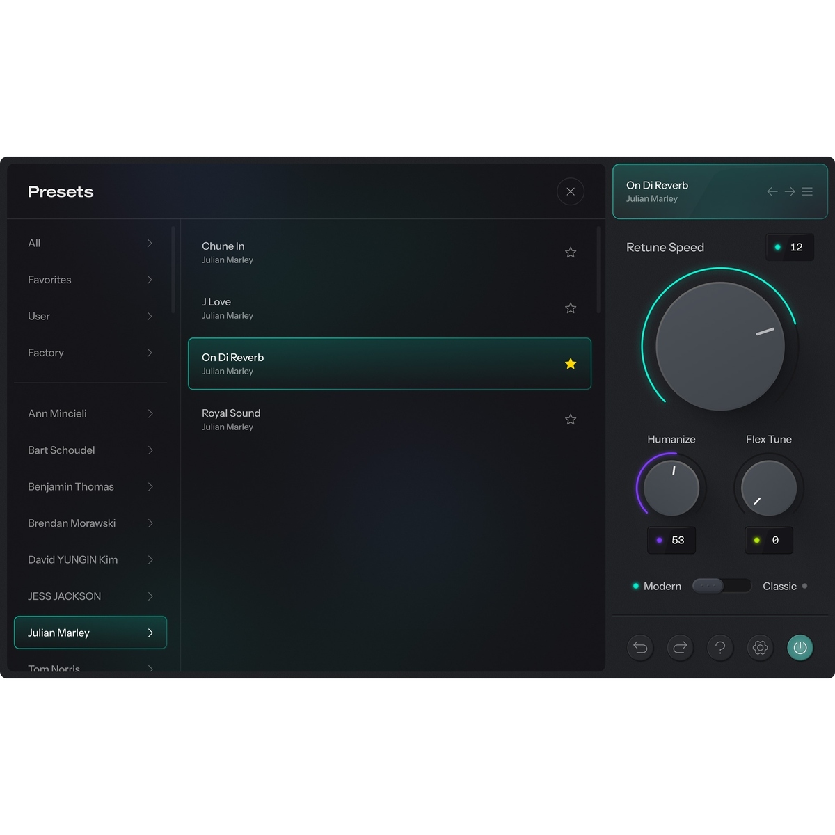835x835 pixels.
Task: Expand the All category chevron
Action: click(x=150, y=243)
